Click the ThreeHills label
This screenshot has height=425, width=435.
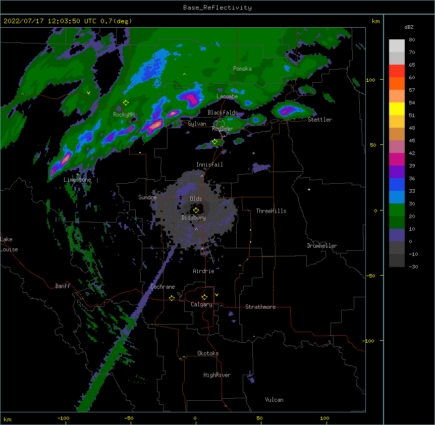tap(271, 211)
